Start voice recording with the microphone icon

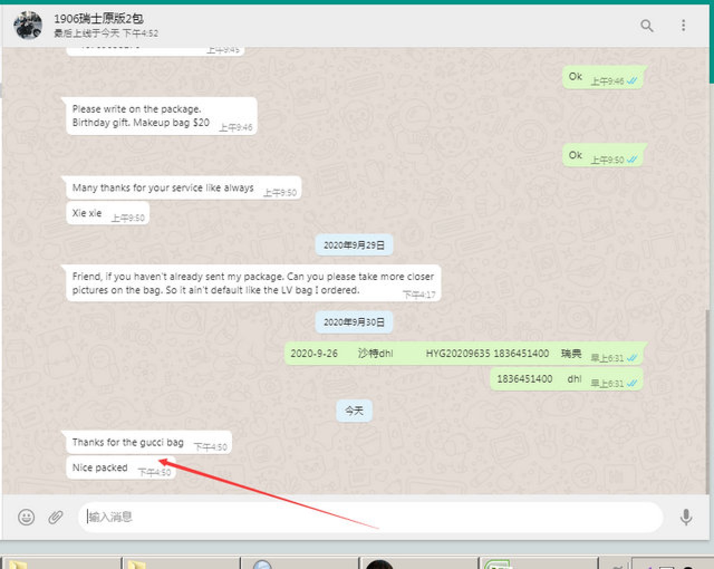[x=686, y=517]
